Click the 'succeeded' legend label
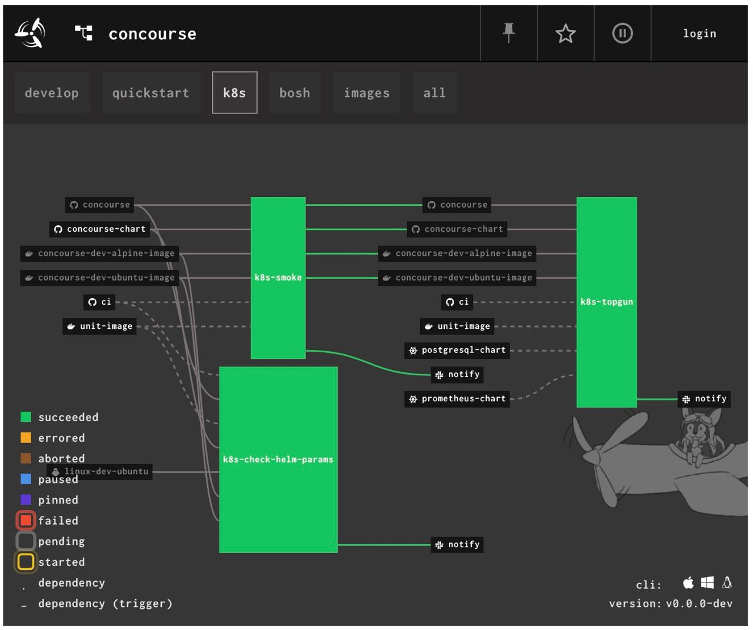The height and width of the screenshot is (630, 753). (x=68, y=417)
